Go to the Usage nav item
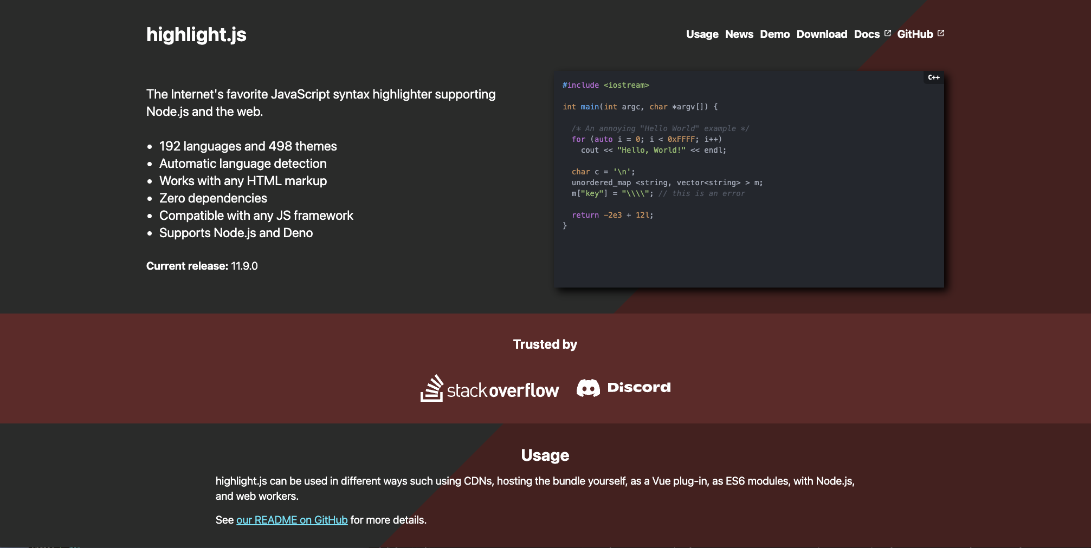Screen dimensions: 1091x548 [x=702, y=34]
